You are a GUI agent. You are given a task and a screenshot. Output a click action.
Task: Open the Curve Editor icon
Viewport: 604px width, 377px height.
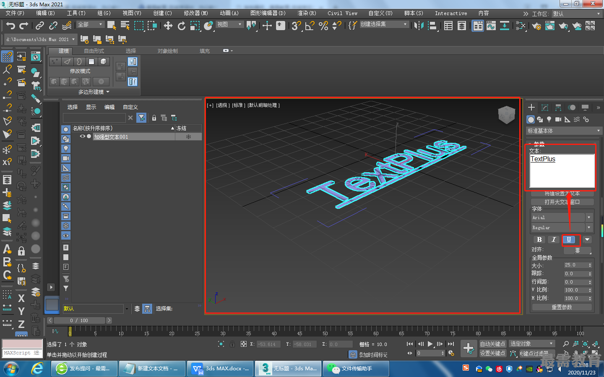pyautogui.click(x=491, y=26)
